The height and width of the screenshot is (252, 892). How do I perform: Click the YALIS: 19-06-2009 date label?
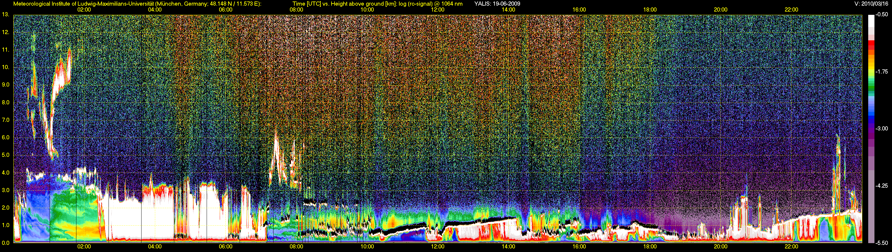pyautogui.click(x=497, y=4)
